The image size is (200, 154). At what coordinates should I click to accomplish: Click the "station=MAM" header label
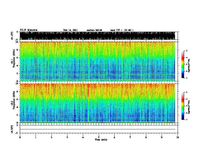[x=94, y=30]
